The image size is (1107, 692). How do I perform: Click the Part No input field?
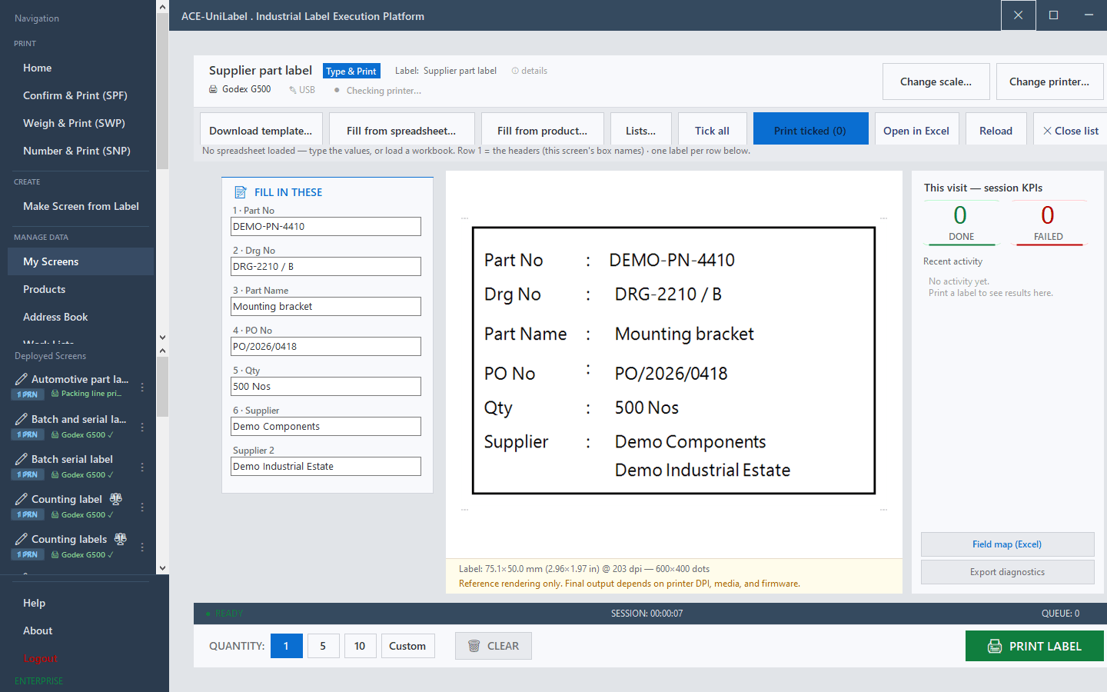pos(326,226)
